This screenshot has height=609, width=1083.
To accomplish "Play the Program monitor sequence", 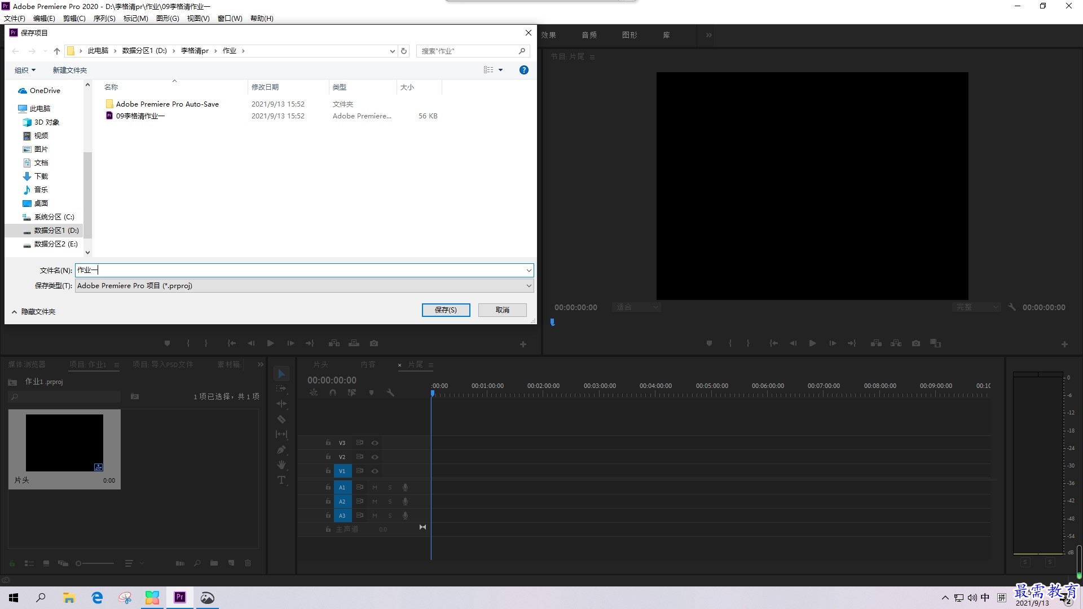I will pyautogui.click(x=812, y=343).
